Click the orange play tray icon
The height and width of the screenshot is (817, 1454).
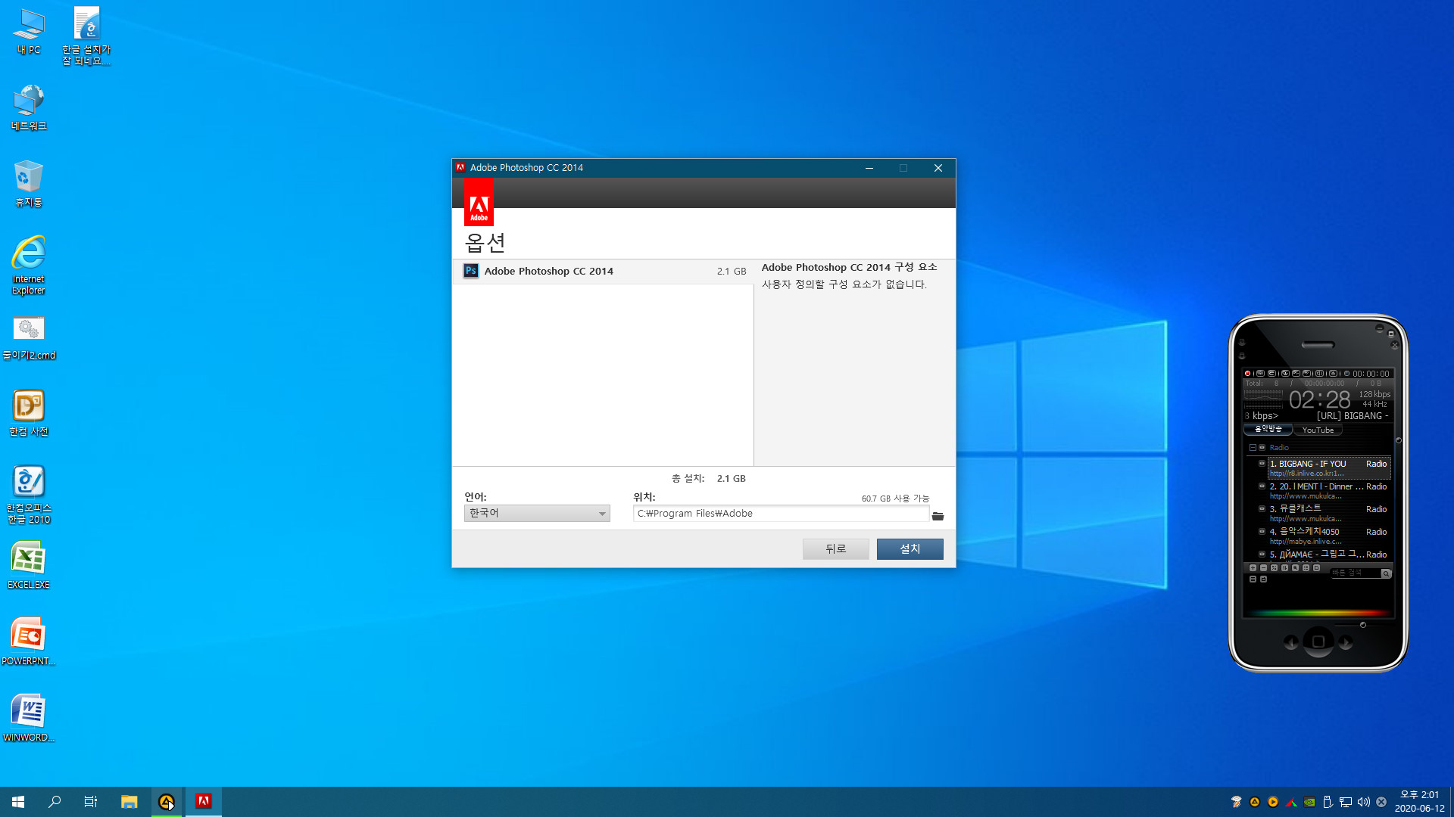tap(1273, 802)
